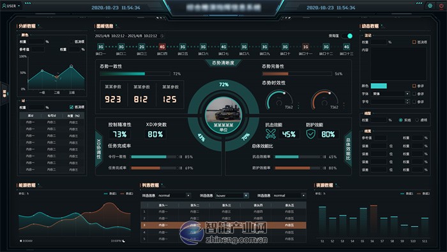Click the clock icon beside the date range

tap(162, 36)
